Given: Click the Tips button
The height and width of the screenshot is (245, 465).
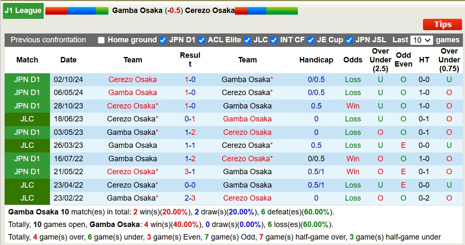Looking at the screenshot, I should [x=442, y=25].
